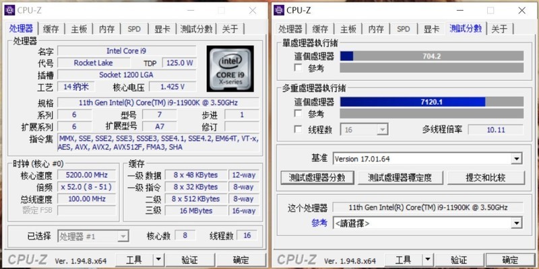The height and width of the screenshot is (269, 539).
Task: Click 提交和比較 button
Action: click(x=486, y=178)
